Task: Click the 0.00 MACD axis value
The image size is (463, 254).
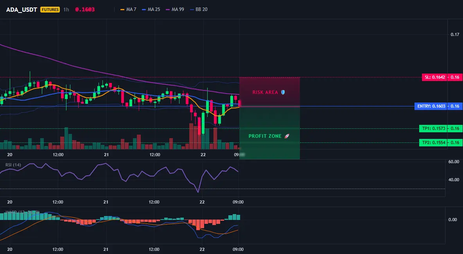Action: [453, 220]
